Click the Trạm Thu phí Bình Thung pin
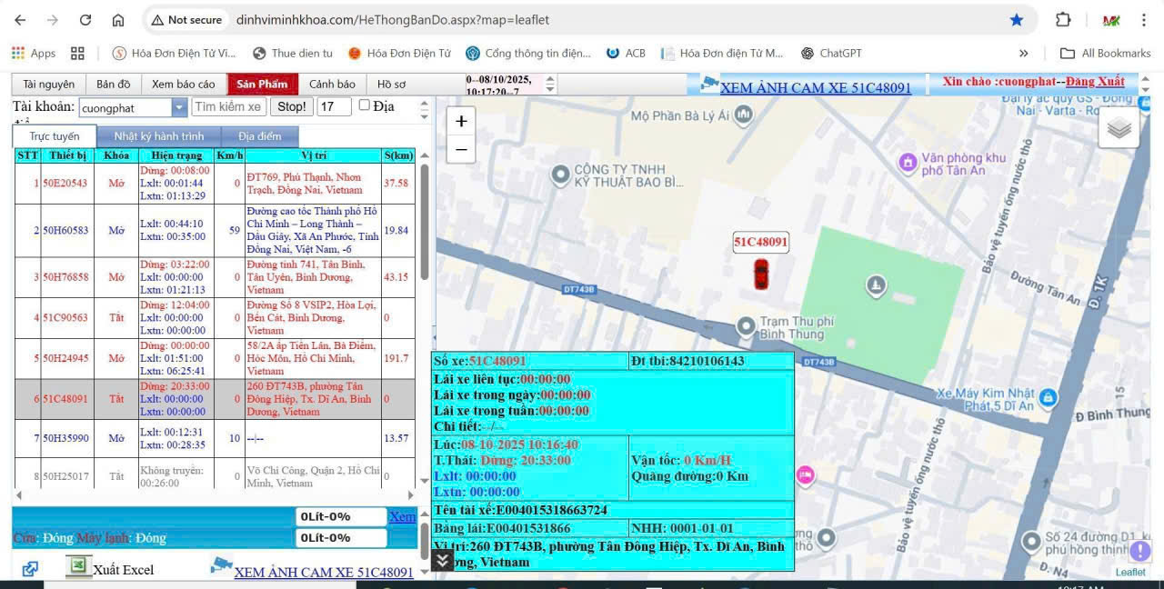The image size is (1164, 589). (746, 324)
